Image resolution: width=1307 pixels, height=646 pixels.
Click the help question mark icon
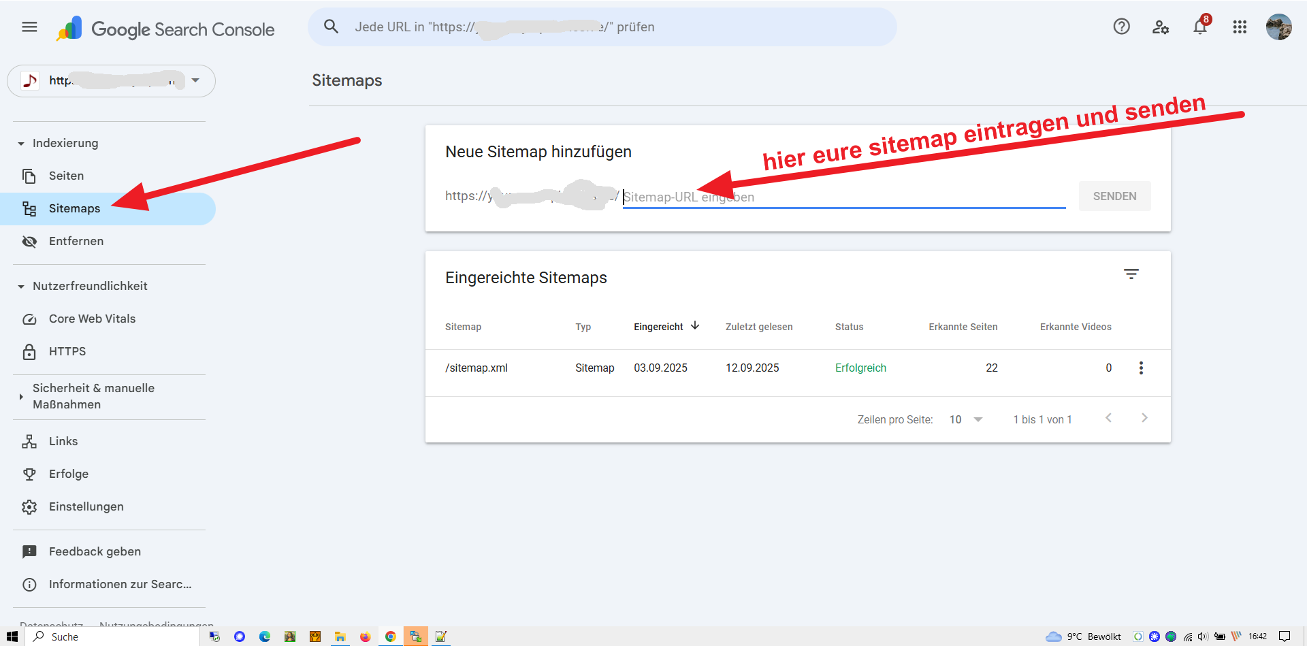click(1121, 27)
